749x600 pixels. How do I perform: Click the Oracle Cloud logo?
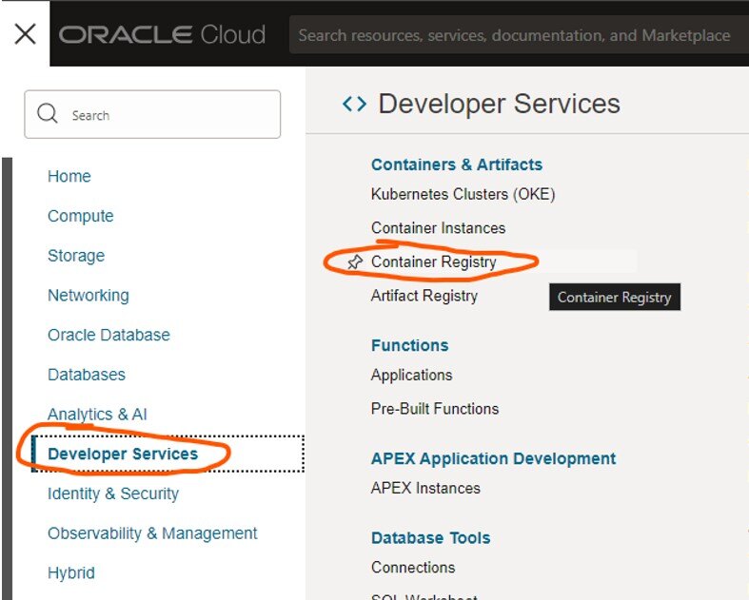coord(162,35)
